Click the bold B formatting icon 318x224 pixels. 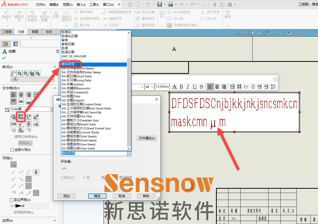(x=181, y=87)
